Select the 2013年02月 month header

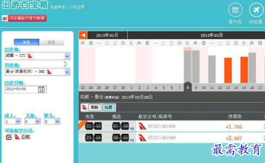pyautogui.click(x=107, y=35)
